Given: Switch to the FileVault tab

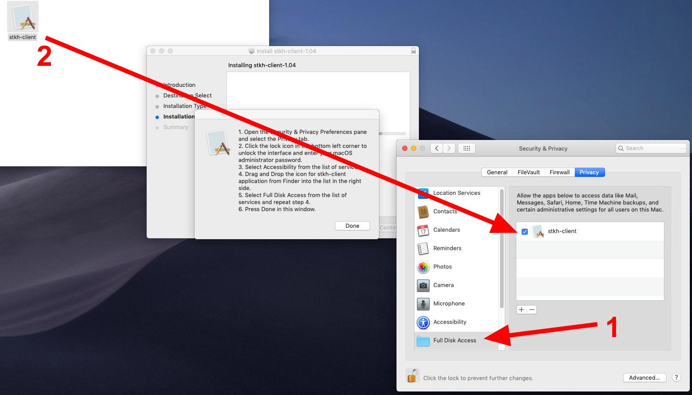Looking at the screenshot, I should (x=529, y=172).
